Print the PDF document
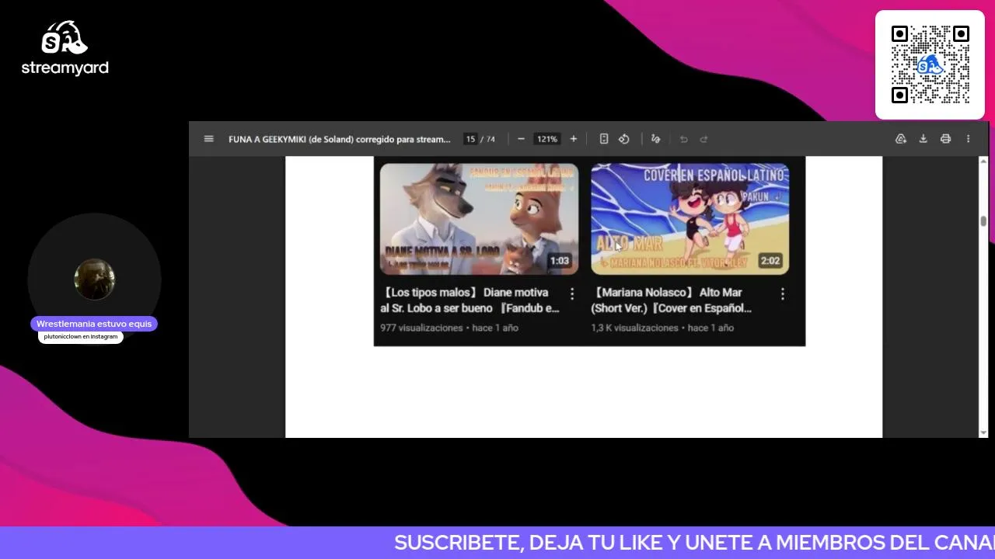Screen dimensions: 995x559 point(945,139)
